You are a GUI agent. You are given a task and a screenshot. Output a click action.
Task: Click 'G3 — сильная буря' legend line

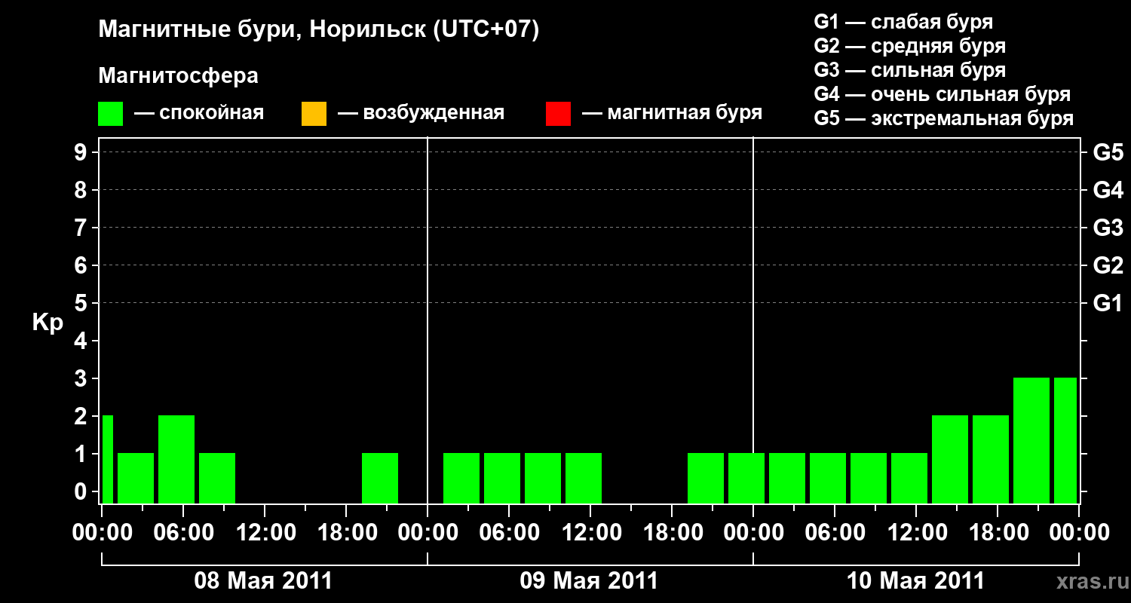pos(910,70)
